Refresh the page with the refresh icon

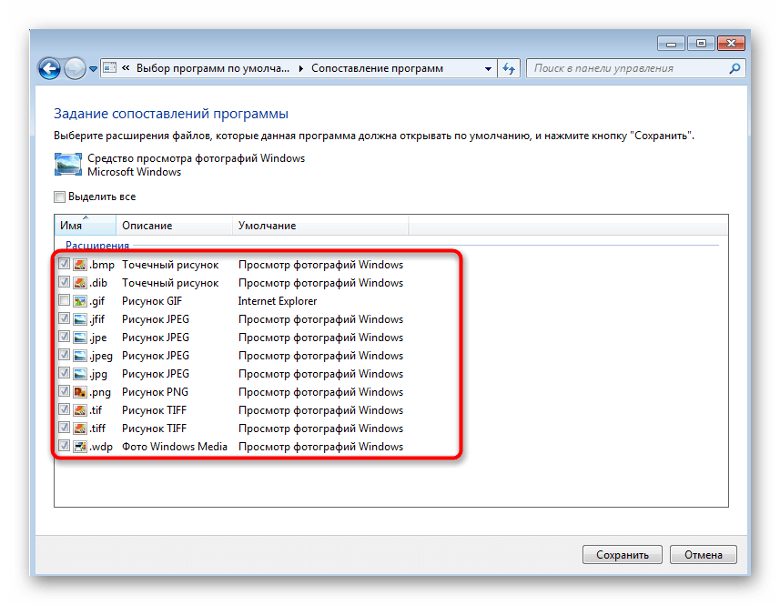[509, 68]
